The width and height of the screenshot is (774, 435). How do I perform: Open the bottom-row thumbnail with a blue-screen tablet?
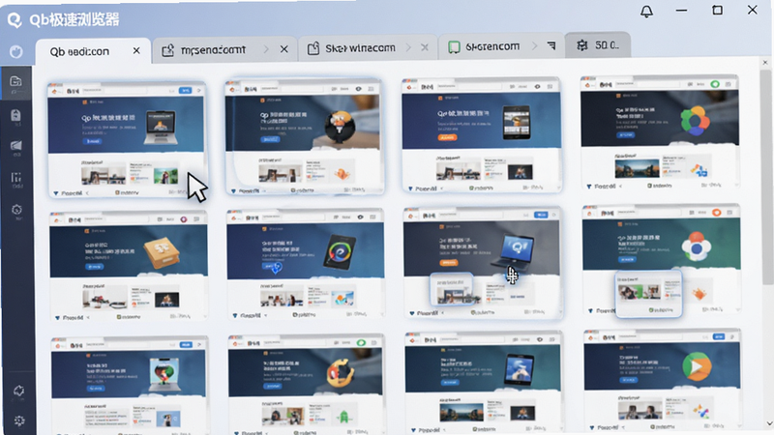[x=484, y=383]
